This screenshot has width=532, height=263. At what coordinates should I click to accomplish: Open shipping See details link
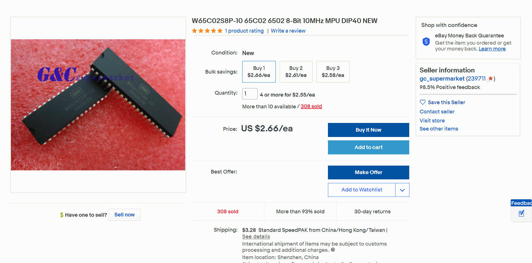tap(256, 237)
